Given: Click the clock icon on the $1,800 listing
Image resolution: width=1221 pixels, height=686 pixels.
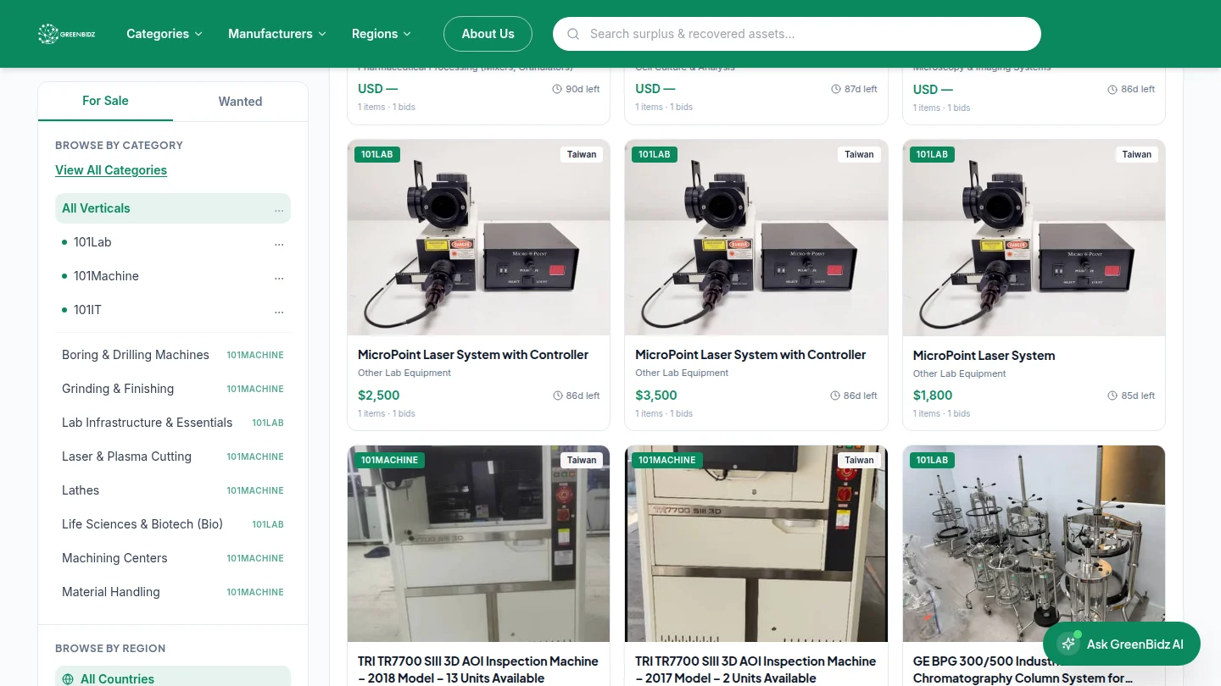Looking at the screenshot, I should [x=1112, y=396].
